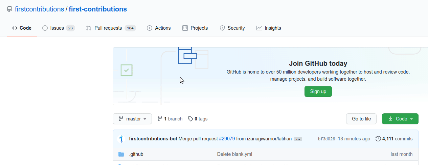Open the Issues tab
428x165 pixels.
coord(58,28)
